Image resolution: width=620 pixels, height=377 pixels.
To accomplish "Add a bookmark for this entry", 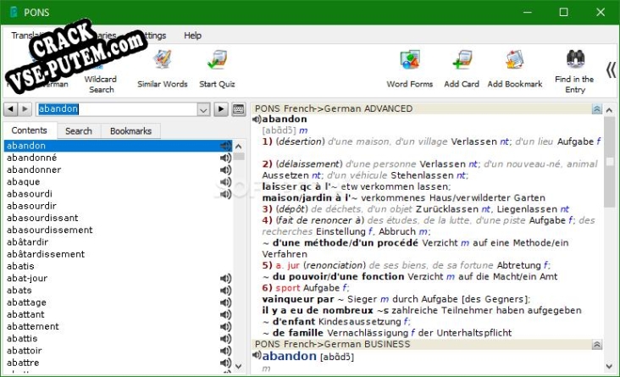I will pyautogui.click(x=514, y=68).
